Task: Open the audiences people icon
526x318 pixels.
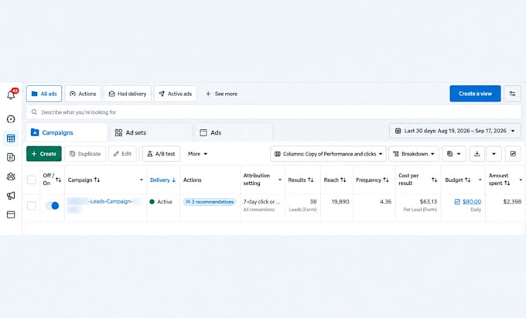Action: point(11,176)
